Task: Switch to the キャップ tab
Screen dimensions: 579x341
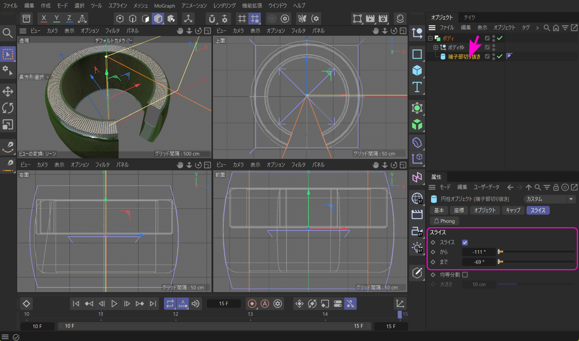Action: [x=513, y=210]
